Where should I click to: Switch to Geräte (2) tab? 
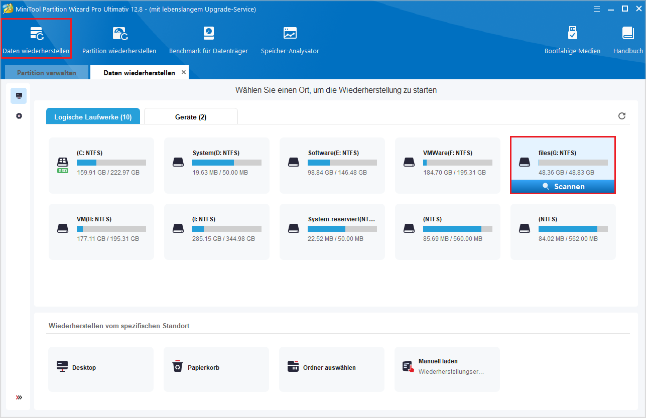click(x=191, y=117)
